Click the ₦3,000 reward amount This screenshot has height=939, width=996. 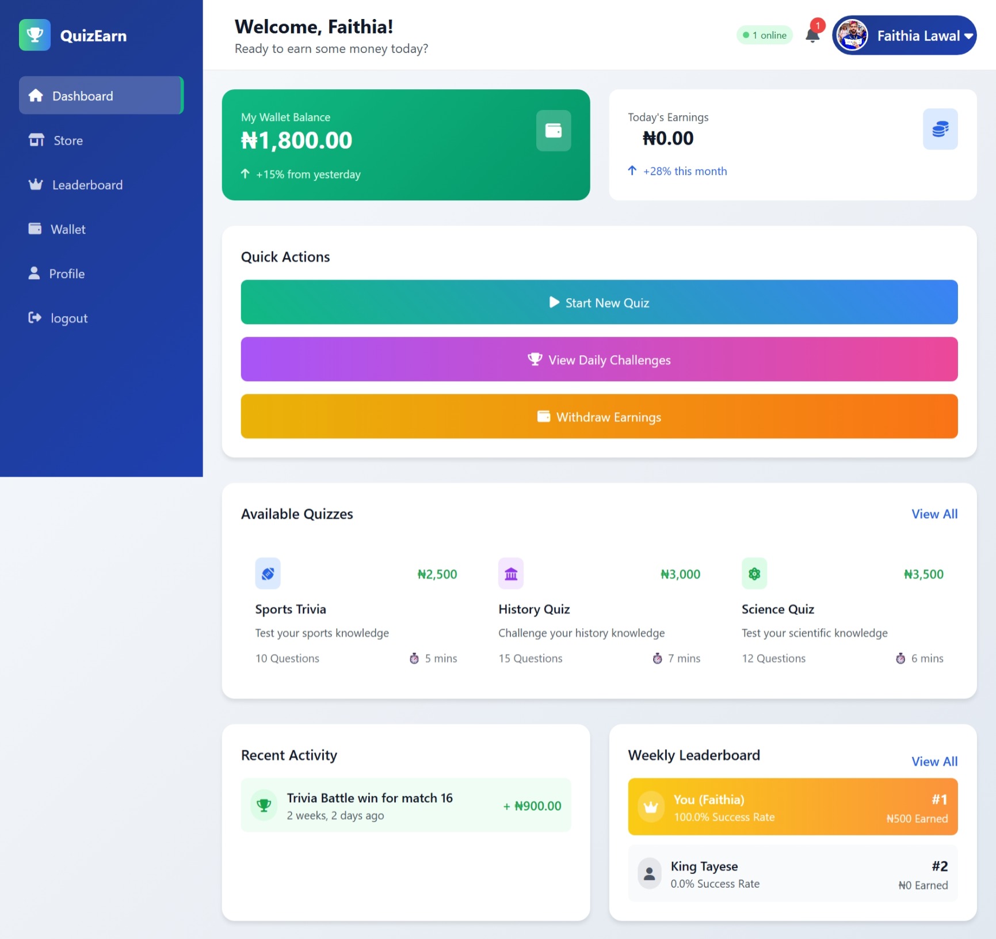click(680, 574)
